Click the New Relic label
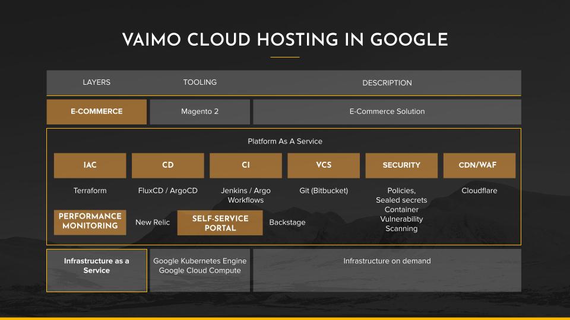The image size is (570, 320). tap(153, 222)
